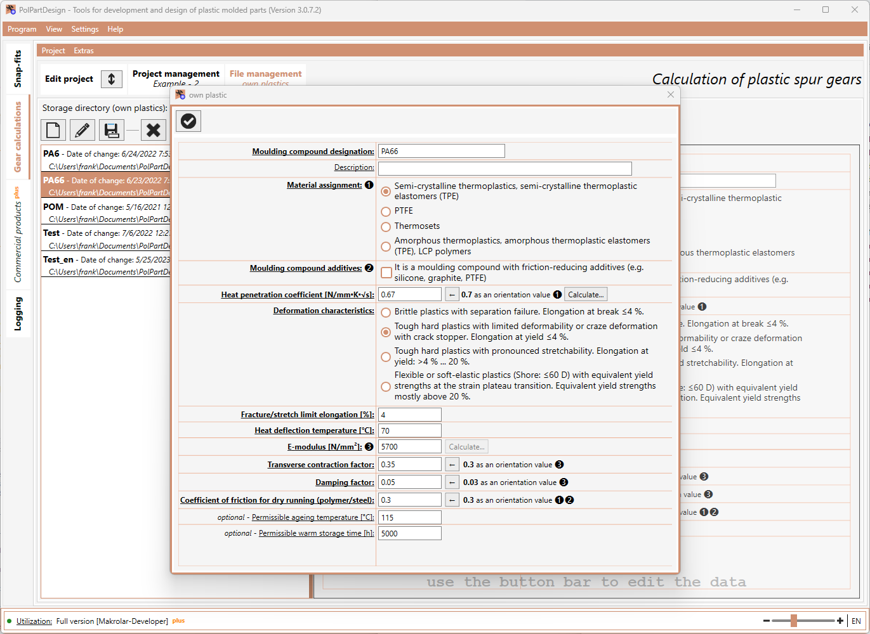Click note marker 2 beside Moulding compound additives
This screenshot has height=634, width=870.
369,268
